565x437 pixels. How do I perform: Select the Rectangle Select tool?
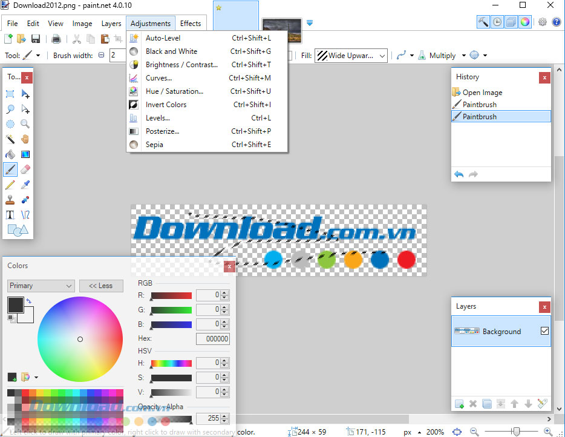click(x=10, y=94)
